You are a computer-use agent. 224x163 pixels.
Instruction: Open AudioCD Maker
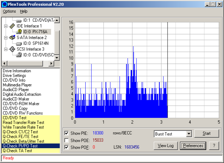pyautogui.click(x=16, y=99)
